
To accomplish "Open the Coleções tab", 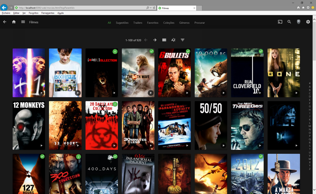I will (169, 23).
